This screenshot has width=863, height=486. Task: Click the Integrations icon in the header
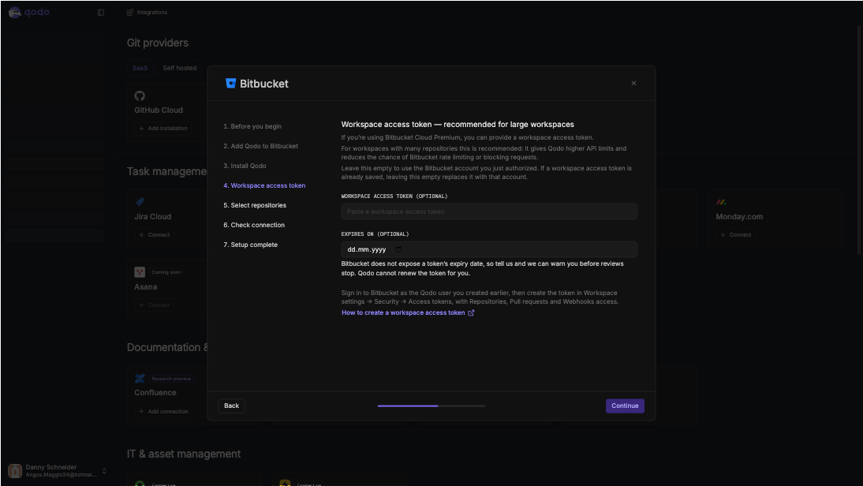click(x=130, y=12)
